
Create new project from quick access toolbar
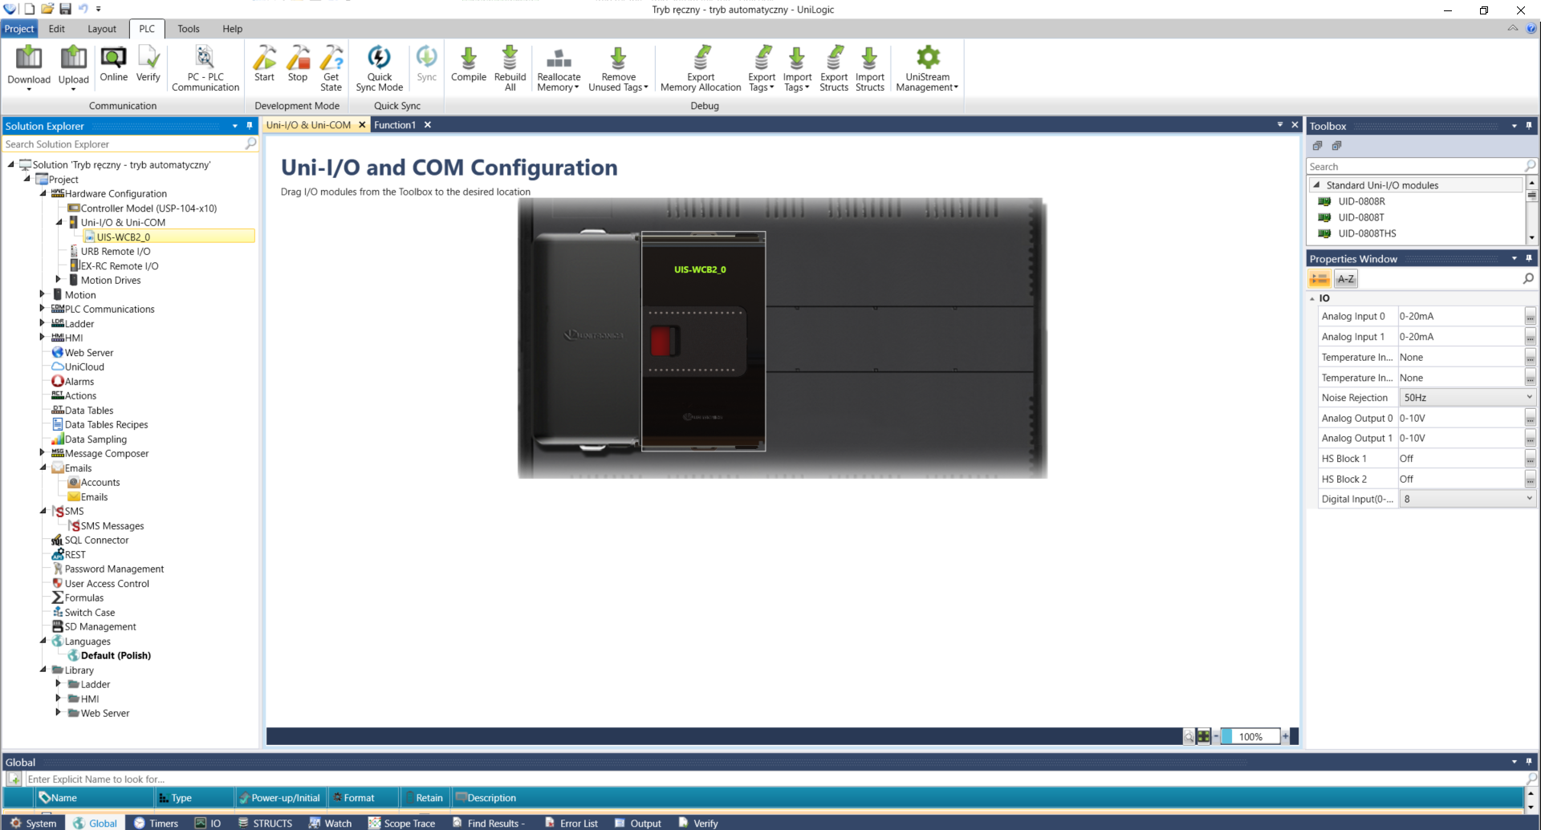[x=29, y=9]
